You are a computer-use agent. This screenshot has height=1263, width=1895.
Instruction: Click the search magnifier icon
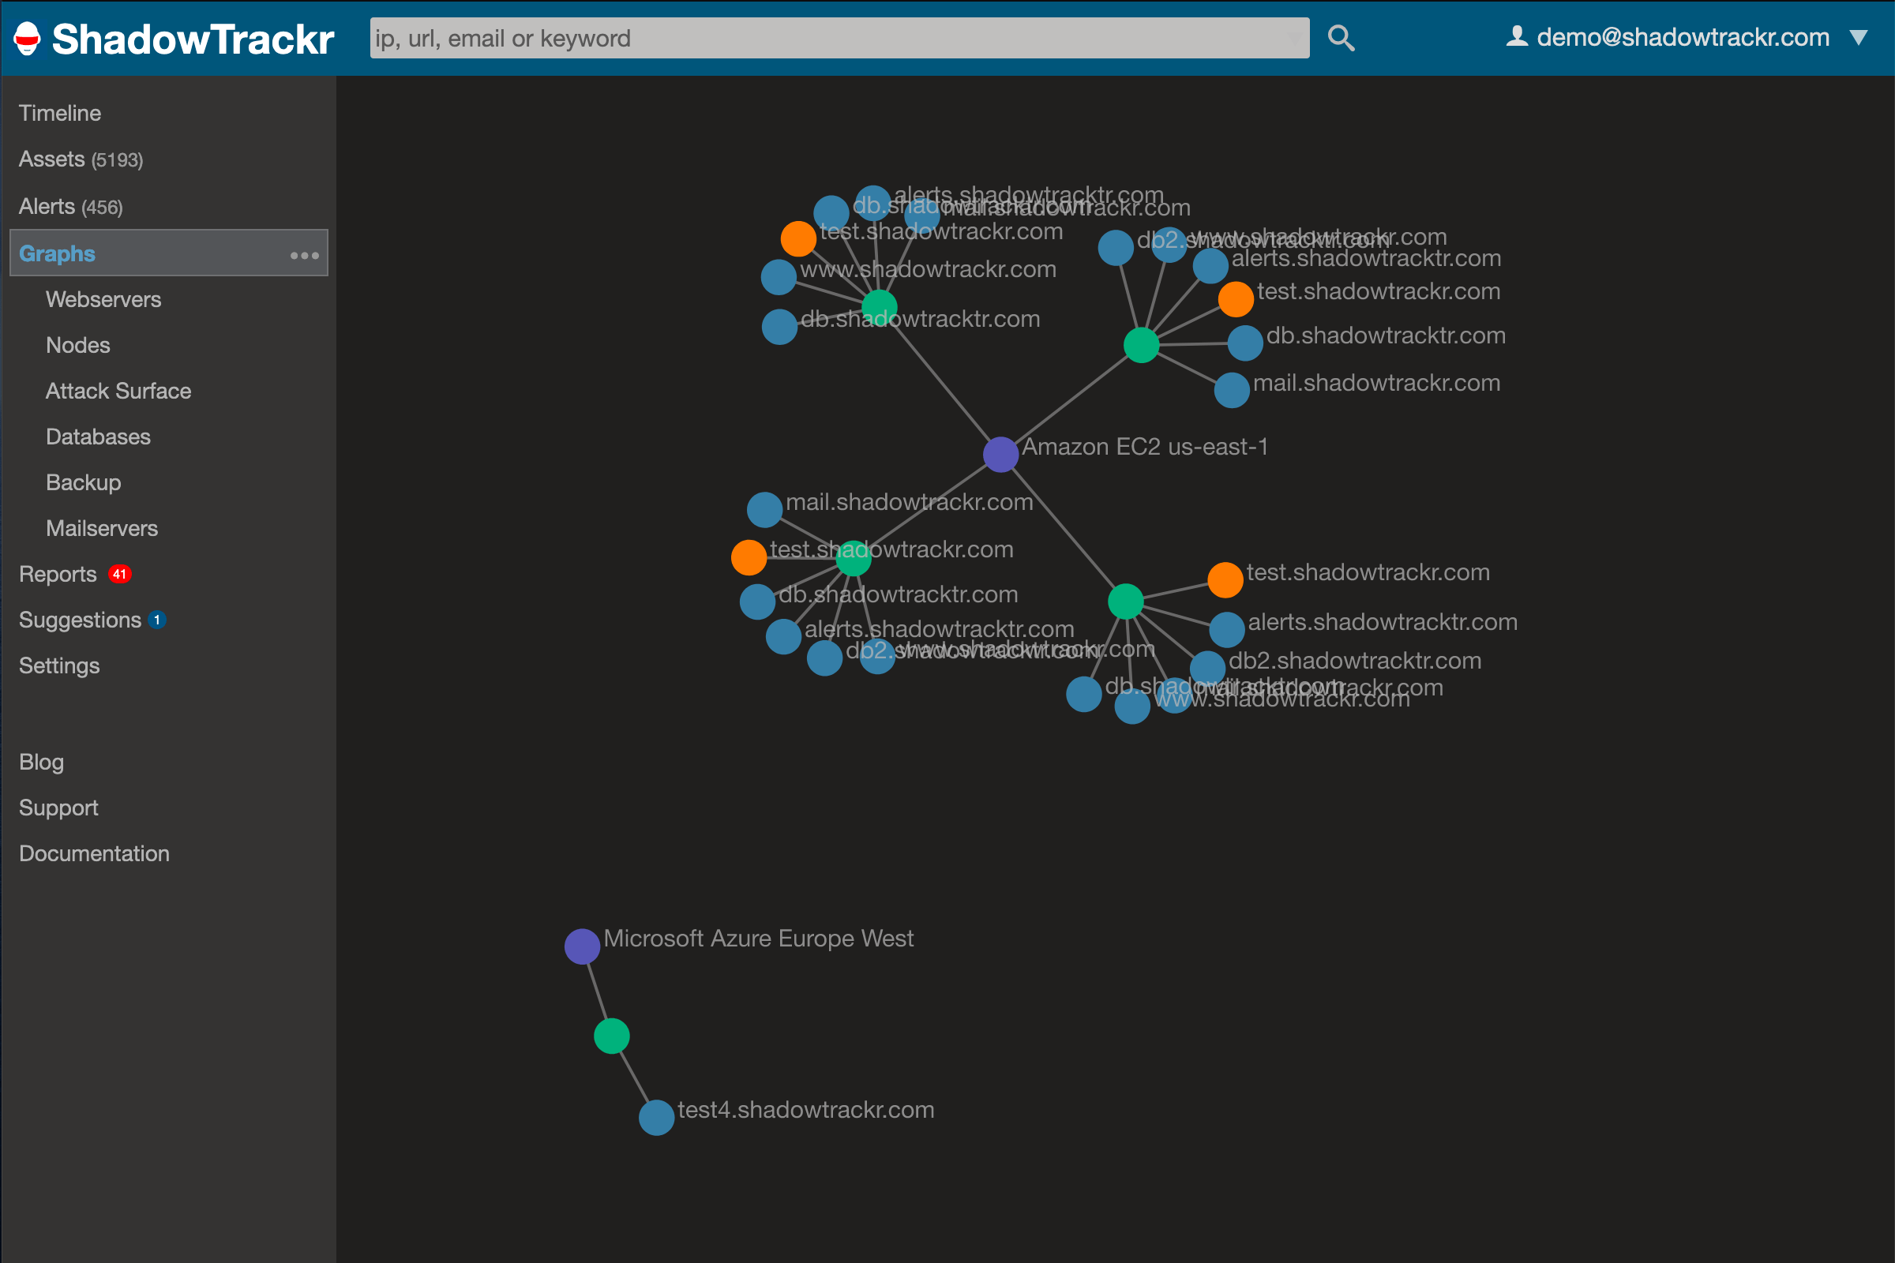point(1340,37)
